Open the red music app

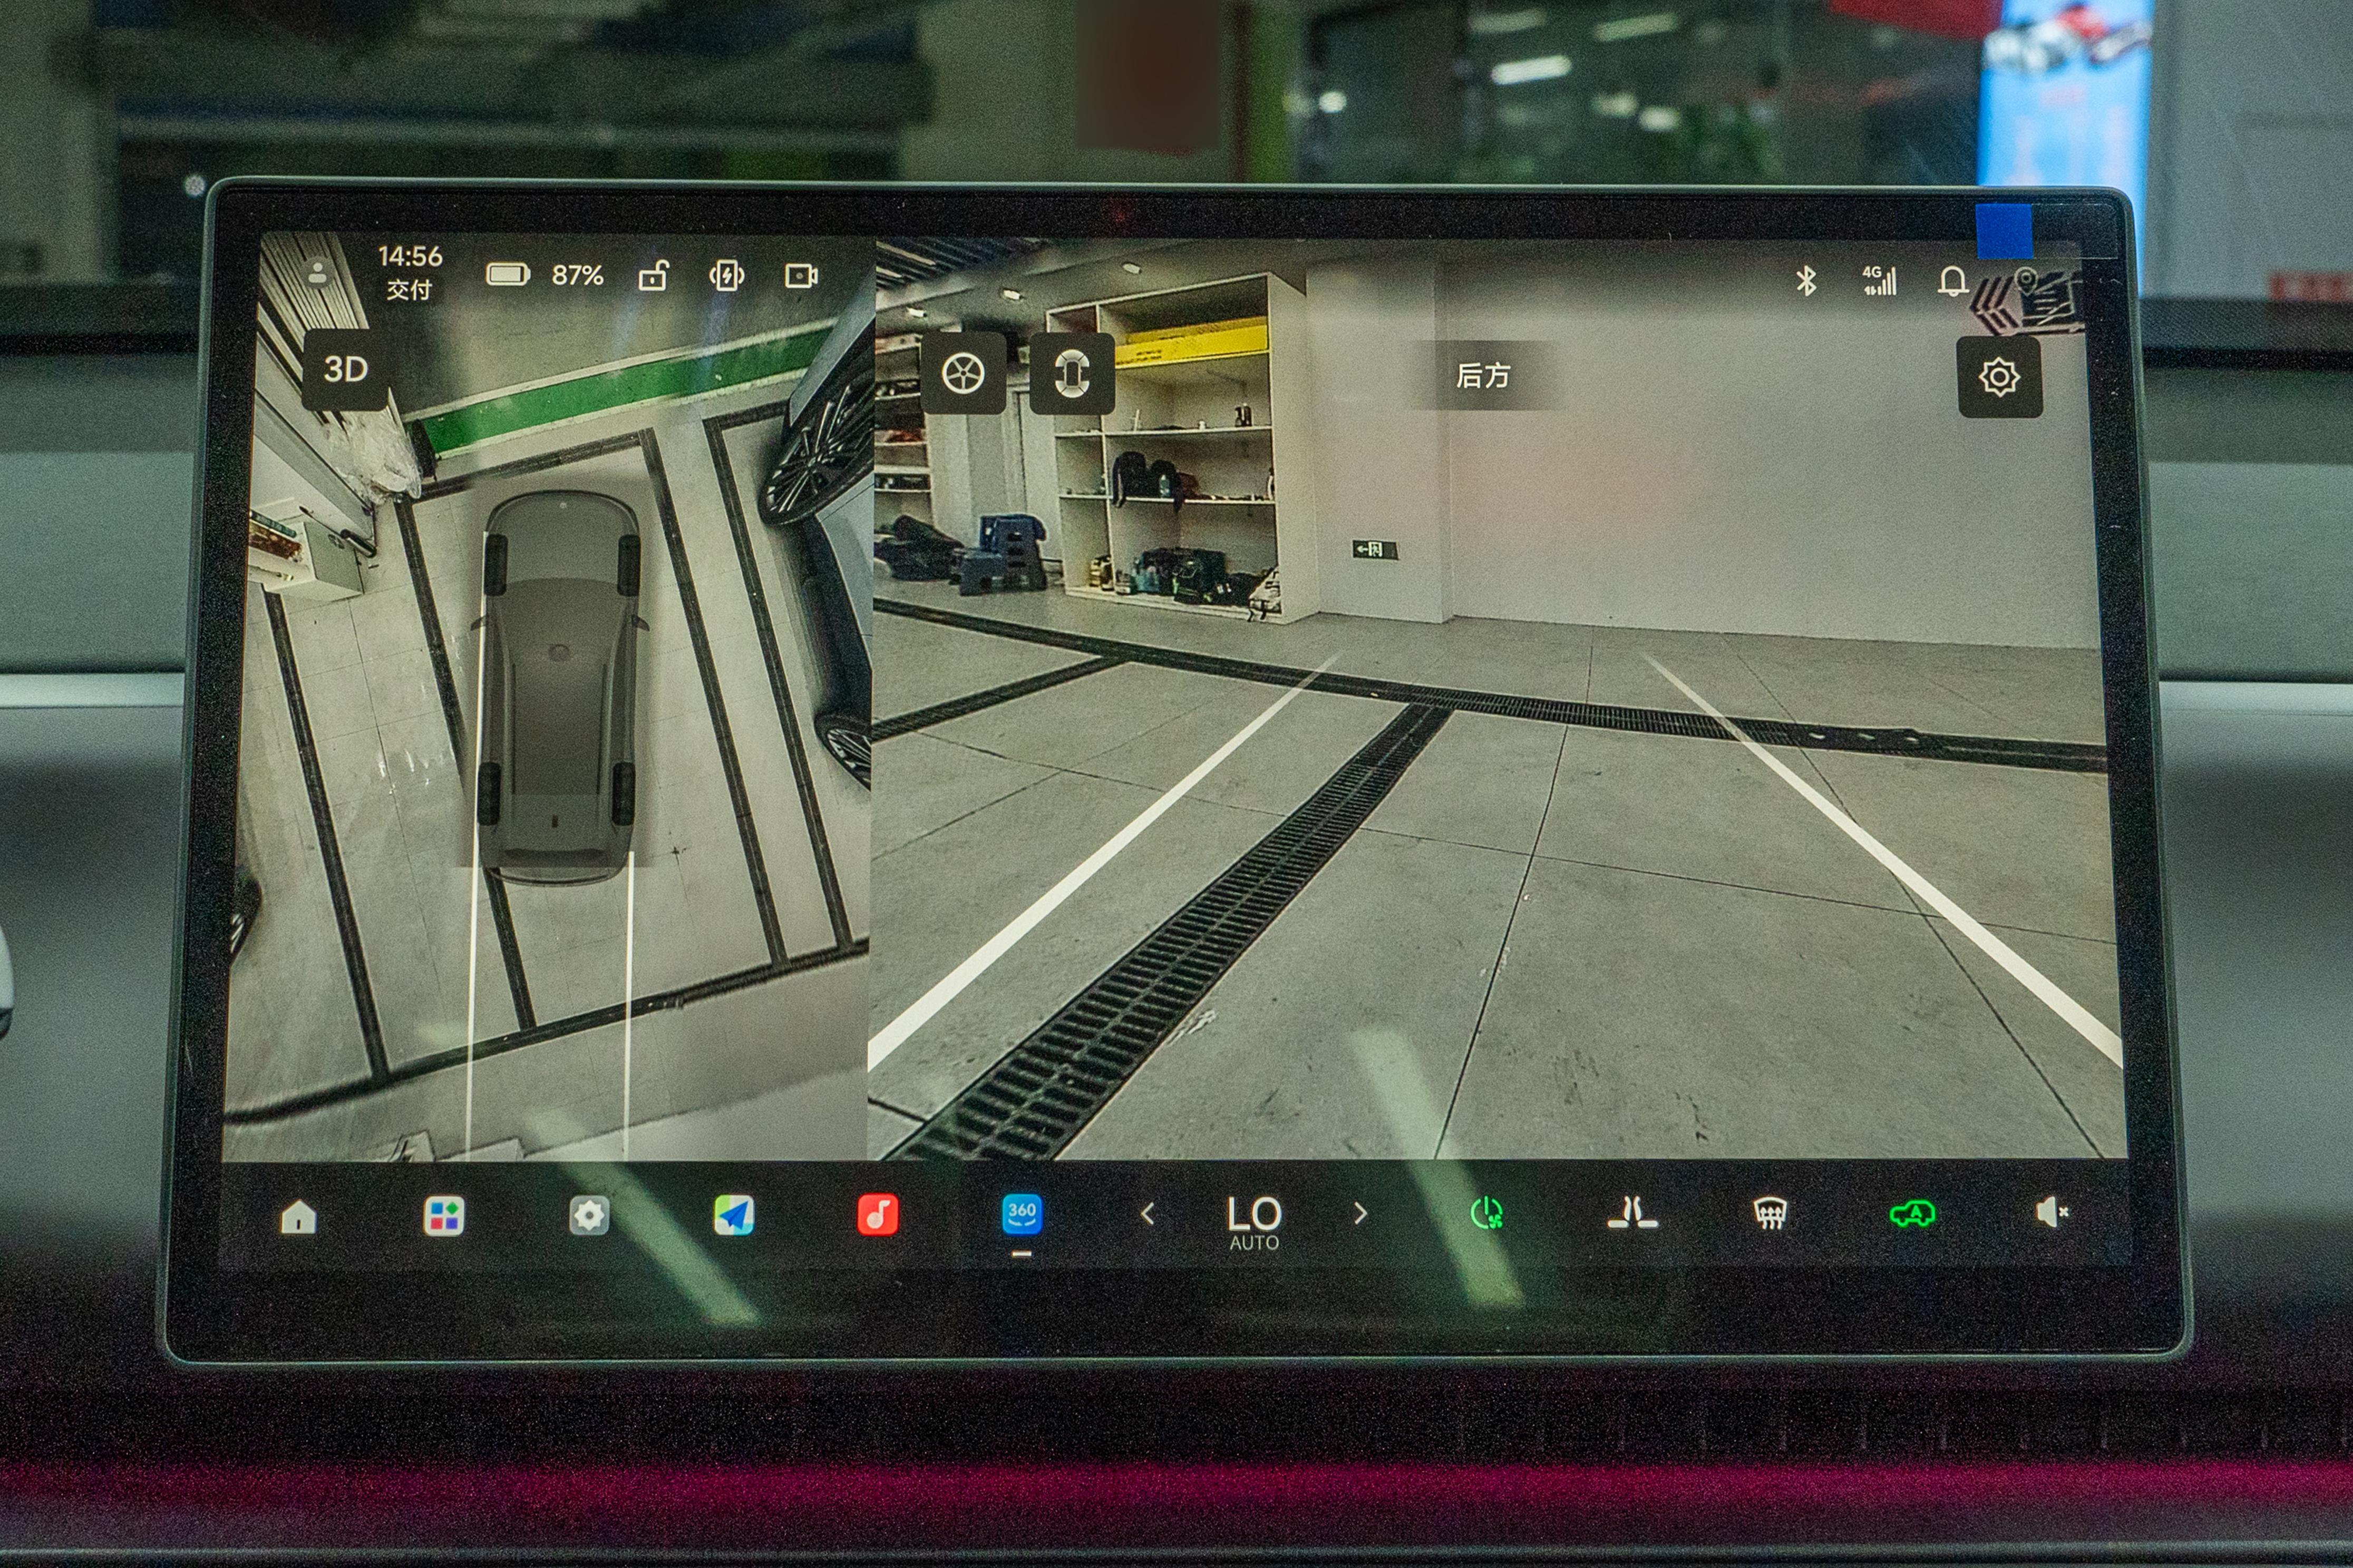pyautogui.click(x=878, y=1215)
